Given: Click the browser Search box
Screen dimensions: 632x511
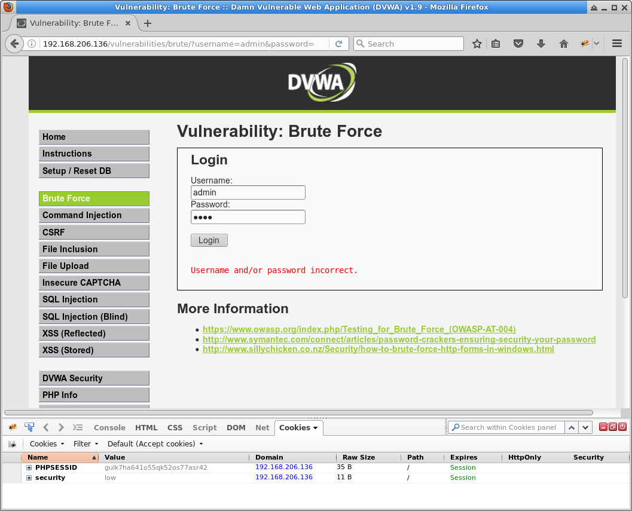Looking at the screenshot, I should [408, 44].
